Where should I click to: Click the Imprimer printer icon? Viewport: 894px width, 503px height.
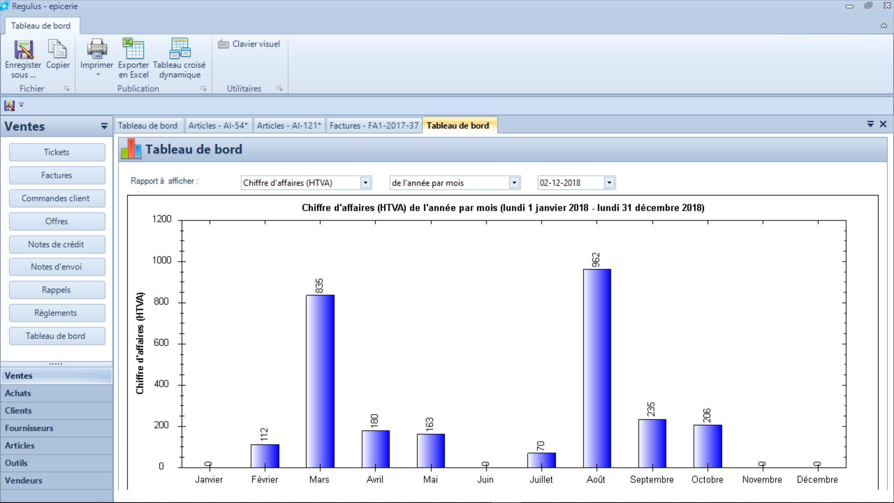[x=97, y=49]
